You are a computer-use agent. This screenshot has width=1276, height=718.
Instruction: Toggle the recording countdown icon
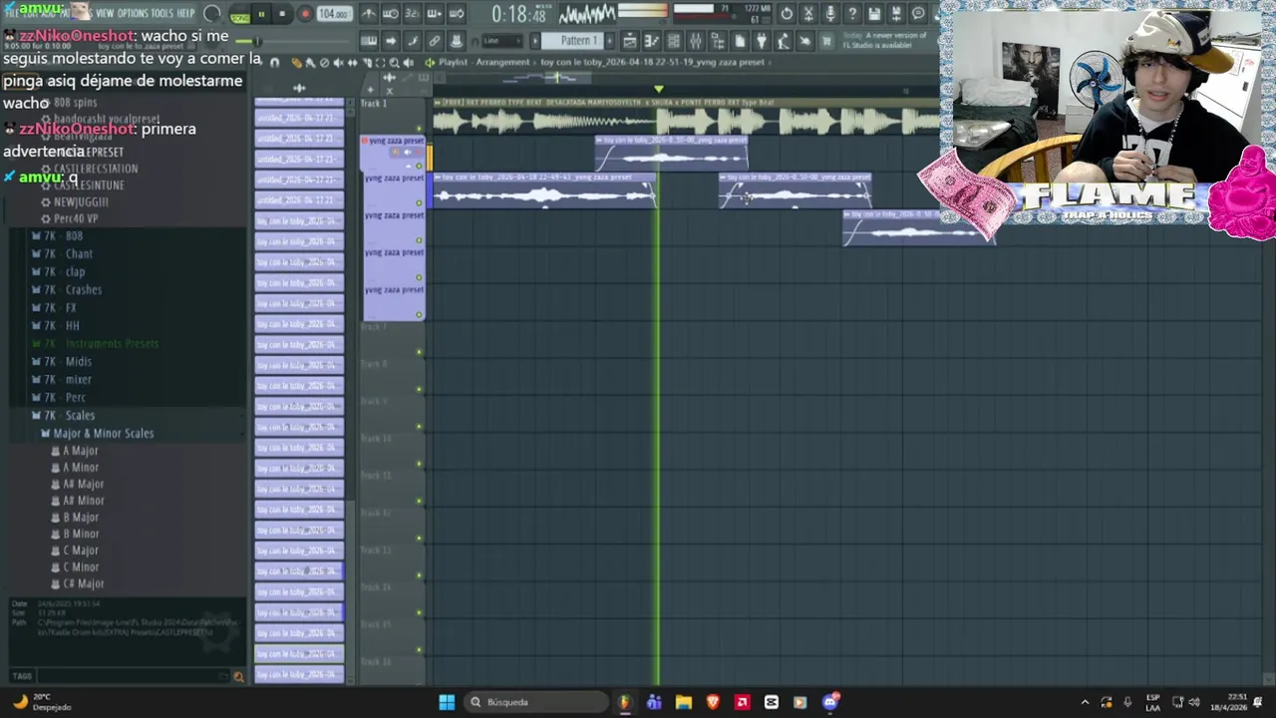point(413,14)
